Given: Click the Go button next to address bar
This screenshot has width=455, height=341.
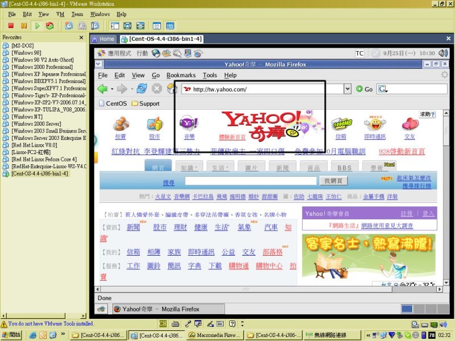Looking at the screenshot, I should tap(365, 89).
